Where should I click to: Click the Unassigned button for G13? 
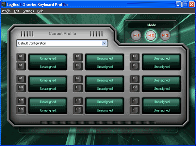(48, 102)
